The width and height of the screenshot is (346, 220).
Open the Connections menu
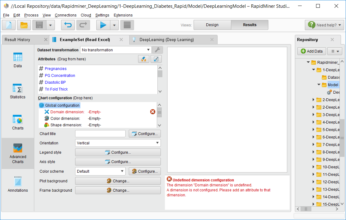pyautogui.click(x=65, y=15)
